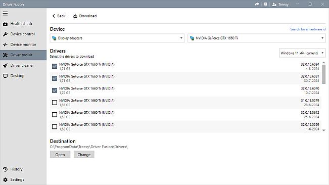329x185 pixels.
Task: Click the 1,76 GB driver size
Action: coord(65,92)
